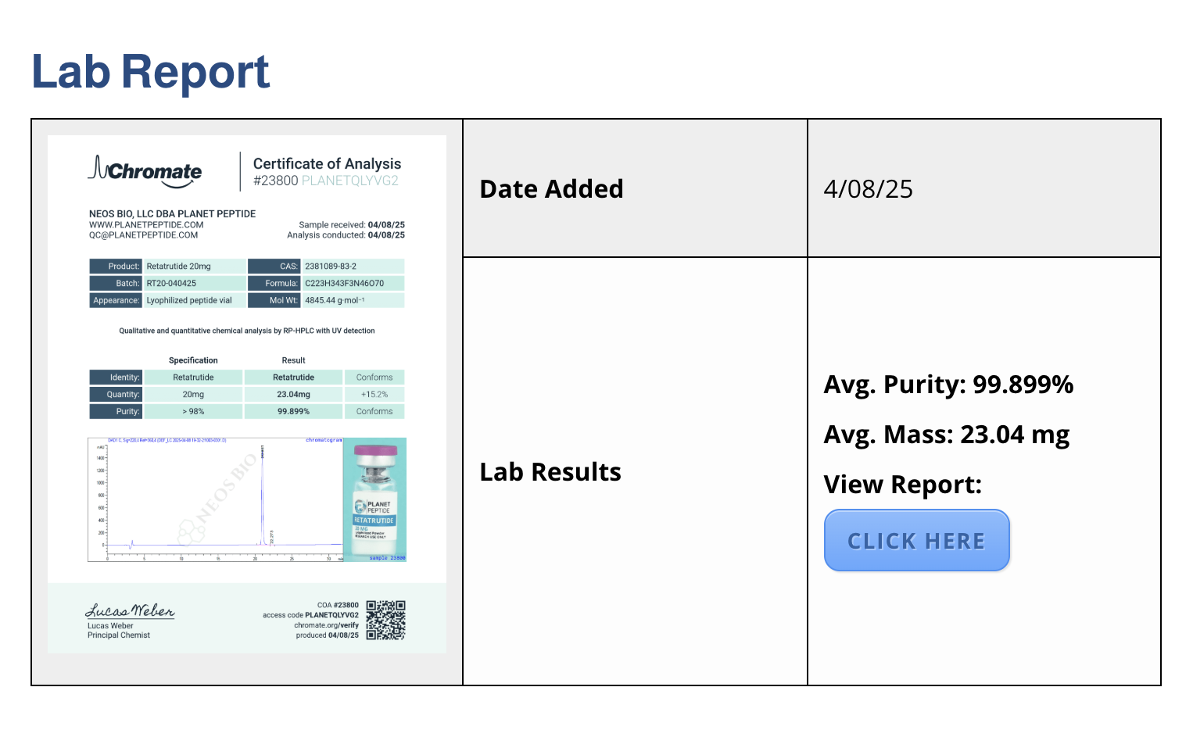Select the "Lab Report" page heading
This screenshot has height=730, width=1193.
point(151,72)
